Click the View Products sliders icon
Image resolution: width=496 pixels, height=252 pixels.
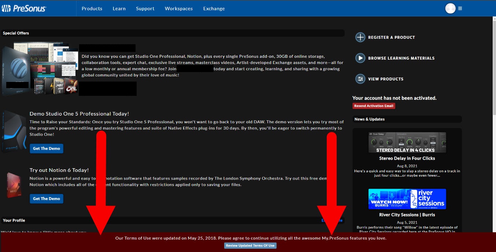coord(360,79)
